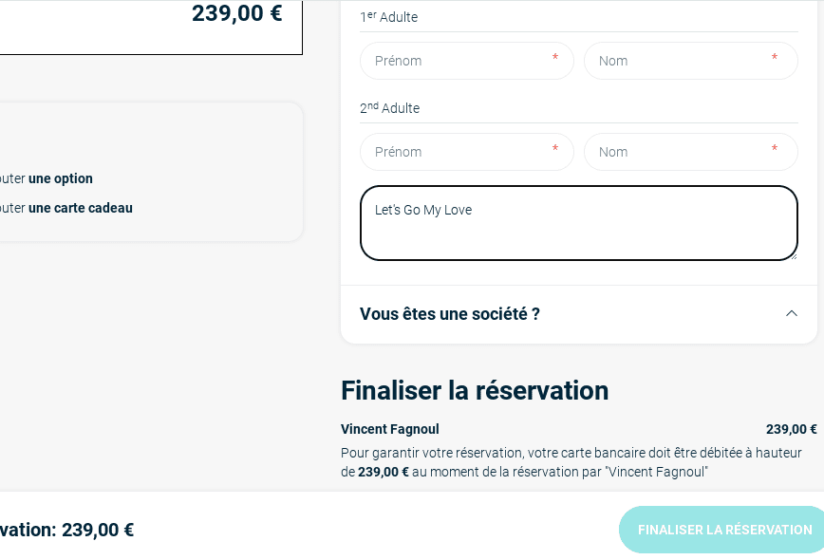Select the "1er Adulte" section label

(389, 17)
